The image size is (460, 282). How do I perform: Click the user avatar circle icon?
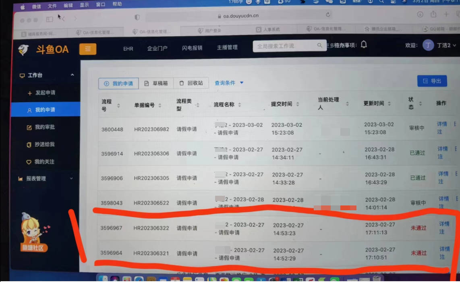(428, 45)
